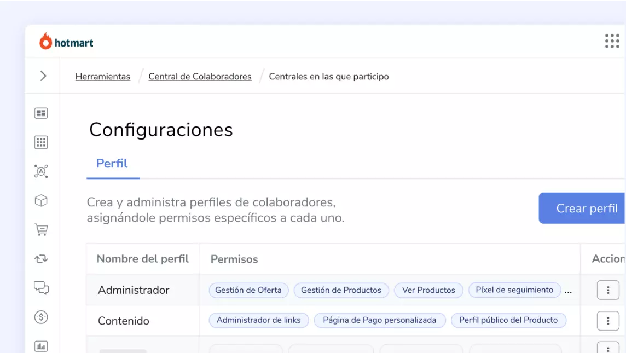This screenshot has height=353, width=626.
Task: Show hidden permissions with the ellipsis
Action: tap(569, 292)
